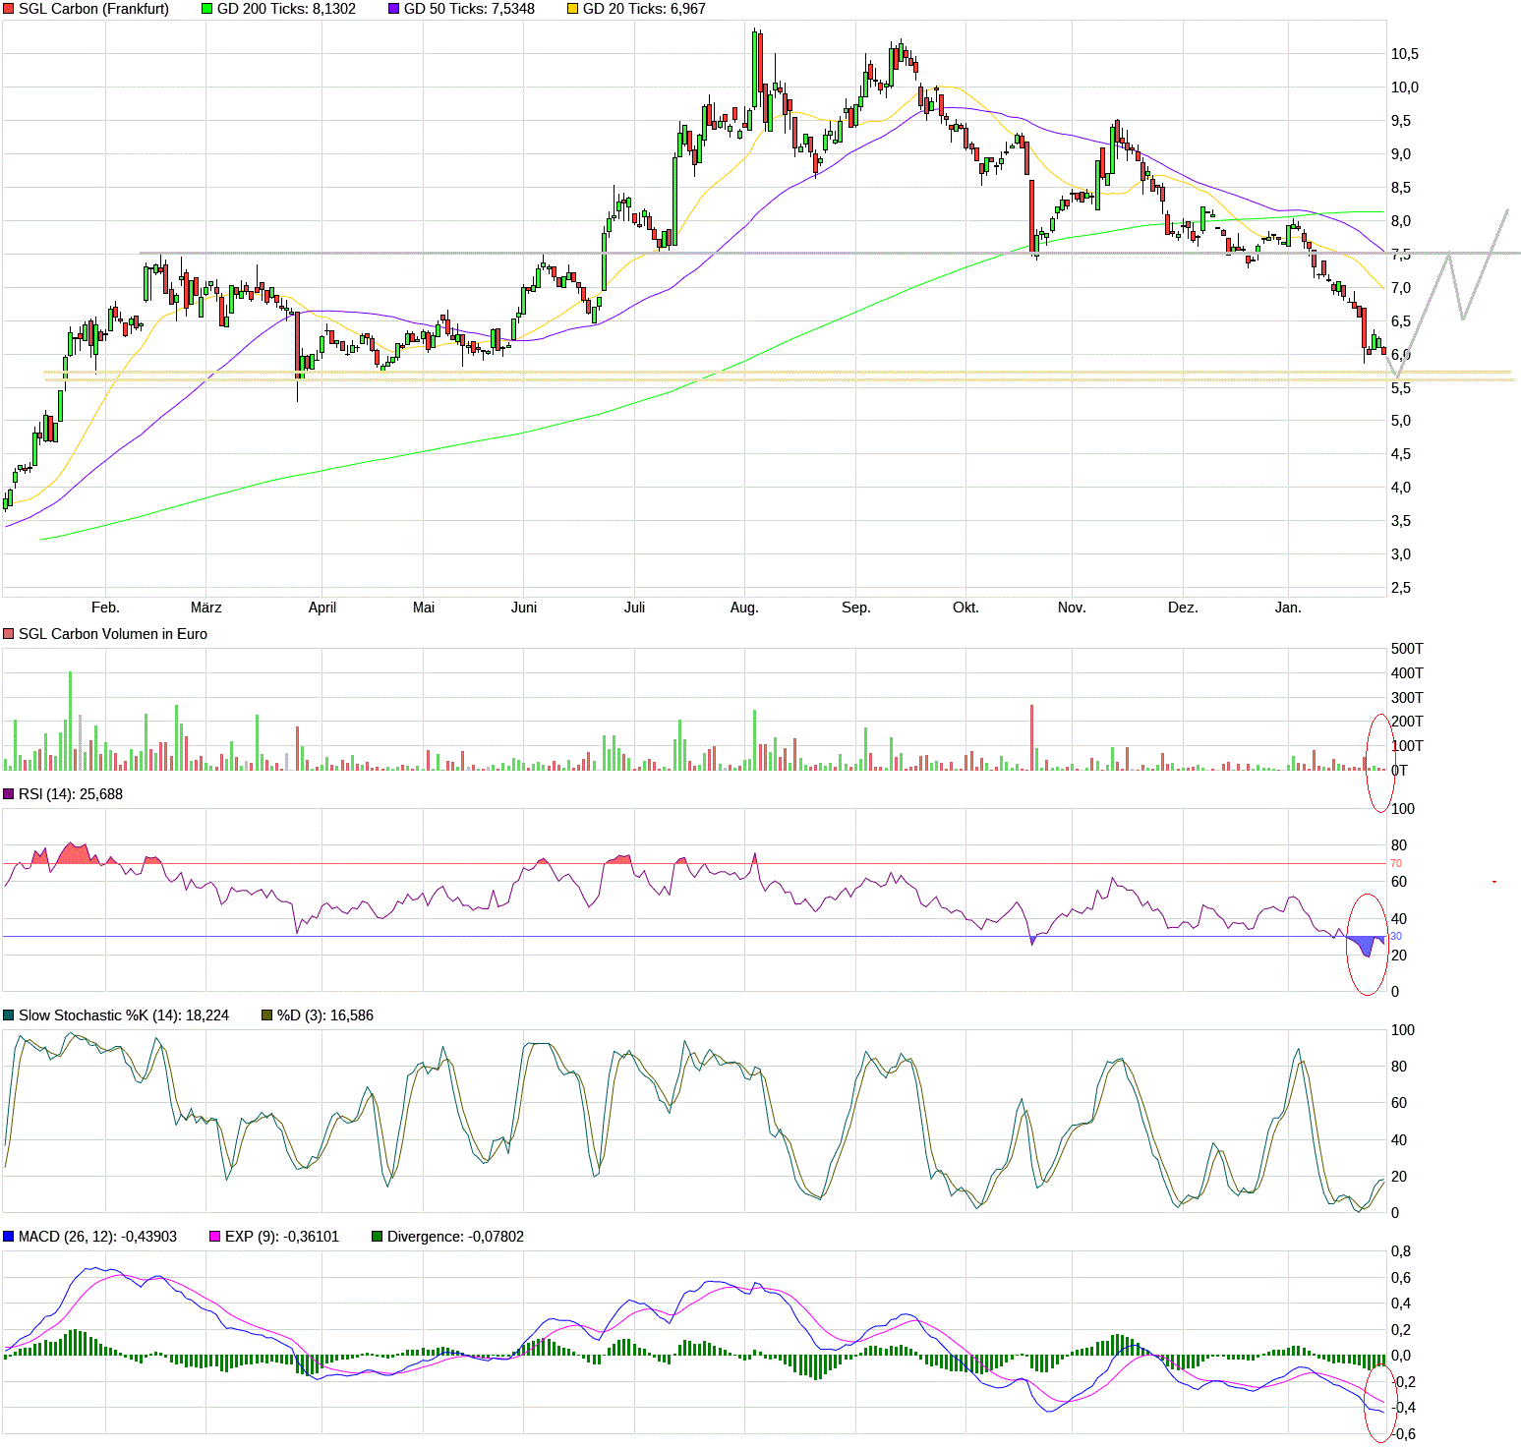Select the Nov. month label on axis
This screenshot has height=1449, width=1521.
pyautogui.click(x=1072, y=608)
